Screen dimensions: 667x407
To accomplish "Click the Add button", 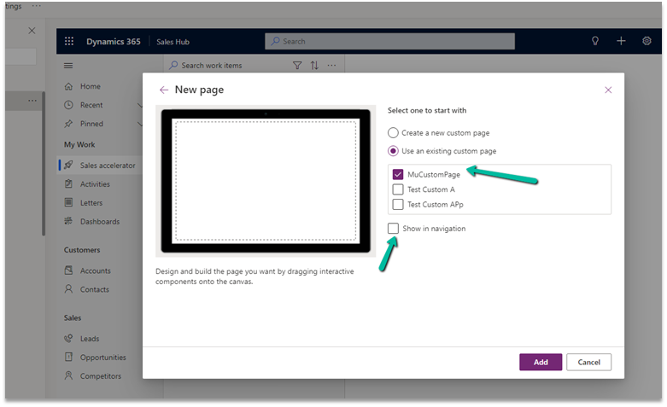I will point(541,362).
